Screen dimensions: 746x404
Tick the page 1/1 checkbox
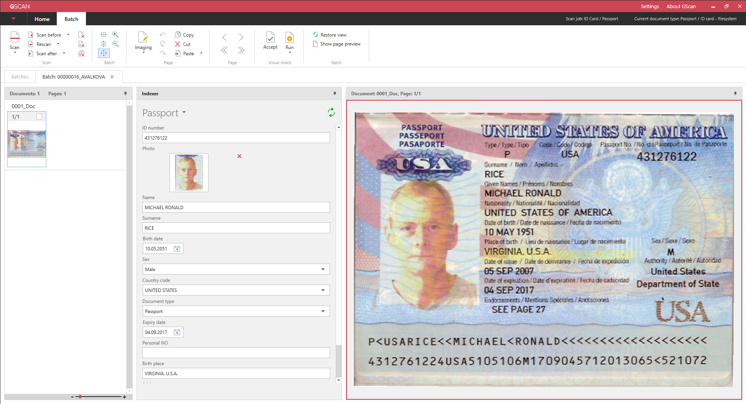tap(39, 116)
